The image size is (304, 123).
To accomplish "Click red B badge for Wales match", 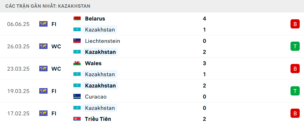I will point(295,69).
